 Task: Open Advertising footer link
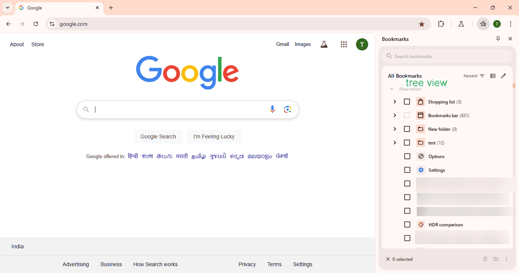coord(76,264)
